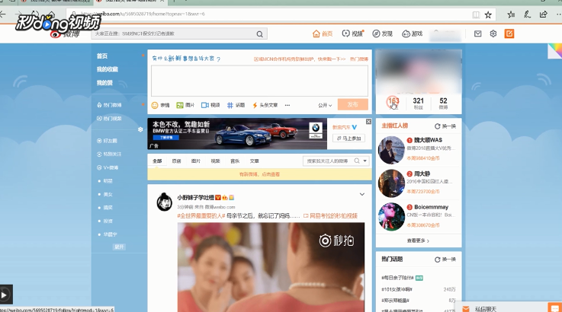562x312 pixels.
Task: Expand 查看更多 in the 主播红人榜 panel
Action: [418, 240]
